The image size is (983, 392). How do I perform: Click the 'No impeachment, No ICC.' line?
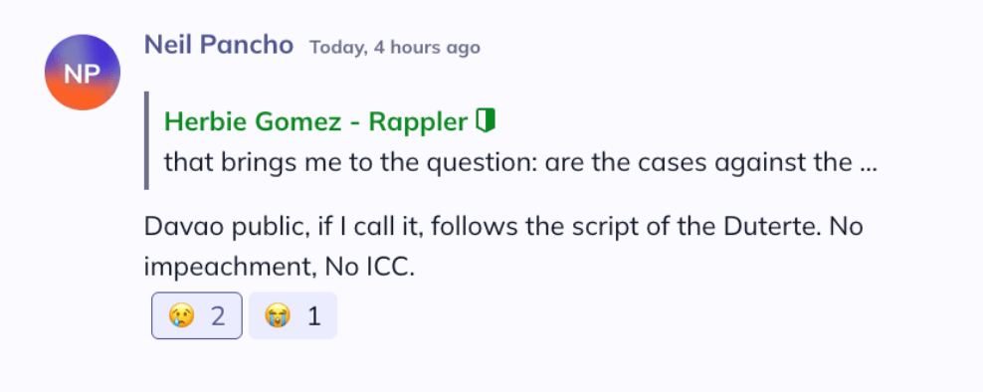click(280, 269)
